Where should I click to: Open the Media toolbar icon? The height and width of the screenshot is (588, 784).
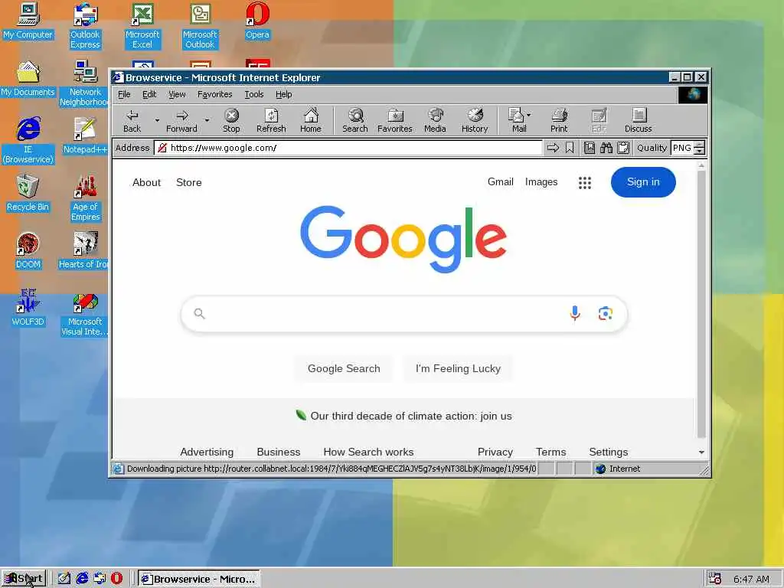(x=435, y=121)
